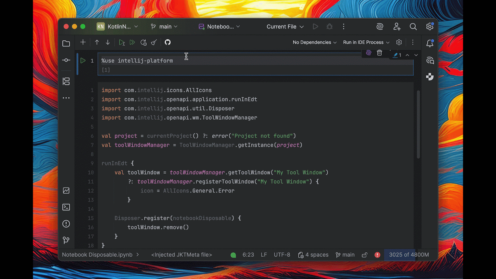496x279 pixels.
Task: Open the Problems tool window
Action: pyautogui.click(x=66, y=224)
